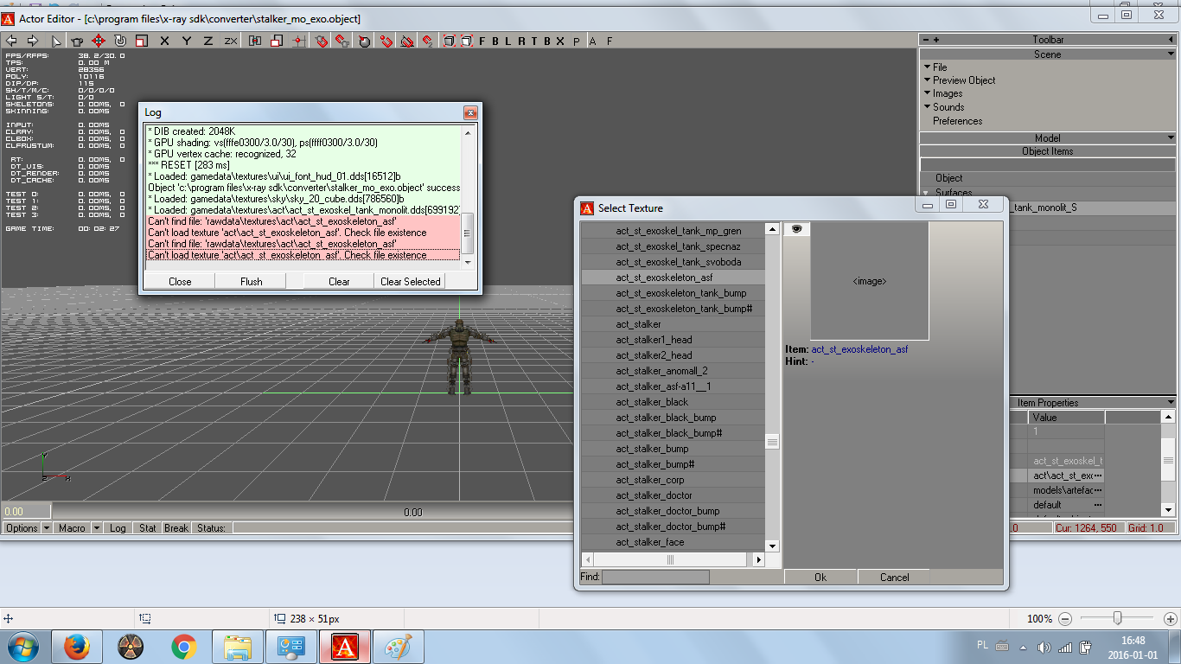The height and width of the screenshot is (664, 1181).
Task: Click the second red magnet snap icon
Action: coord(343,41)
